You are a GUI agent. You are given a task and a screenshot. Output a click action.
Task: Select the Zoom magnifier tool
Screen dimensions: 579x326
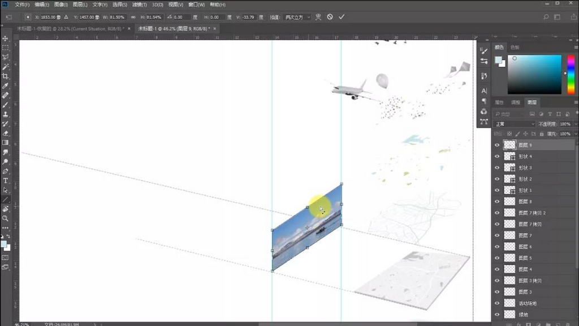(x=5, y=218)
